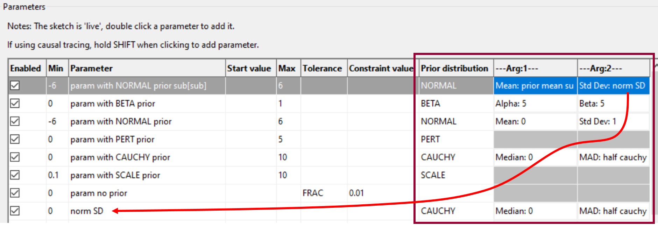This screenshot has height=226, width=658.
Task: Uncheck Enabled for param with CAUCHY prior
Action: (15, 157)
